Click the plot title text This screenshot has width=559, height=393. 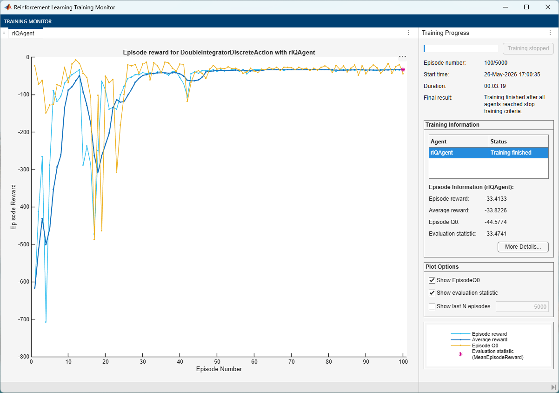(219, 52)
